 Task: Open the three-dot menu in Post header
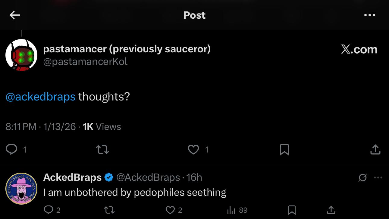pyautogui.click(x=369, y=15)
